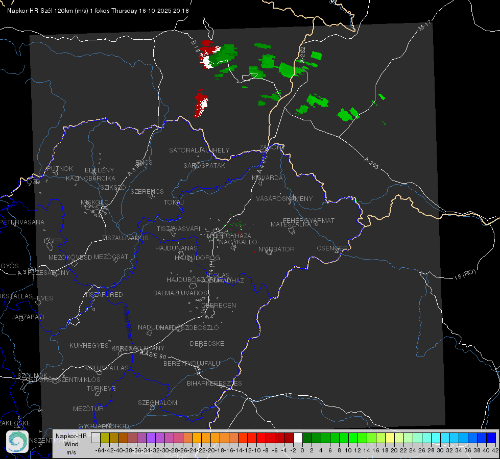Select the rightmost dark blue legend swatch
Image resolution: width=500 pixels, height=459 pixels.
(x=491, y=438)
